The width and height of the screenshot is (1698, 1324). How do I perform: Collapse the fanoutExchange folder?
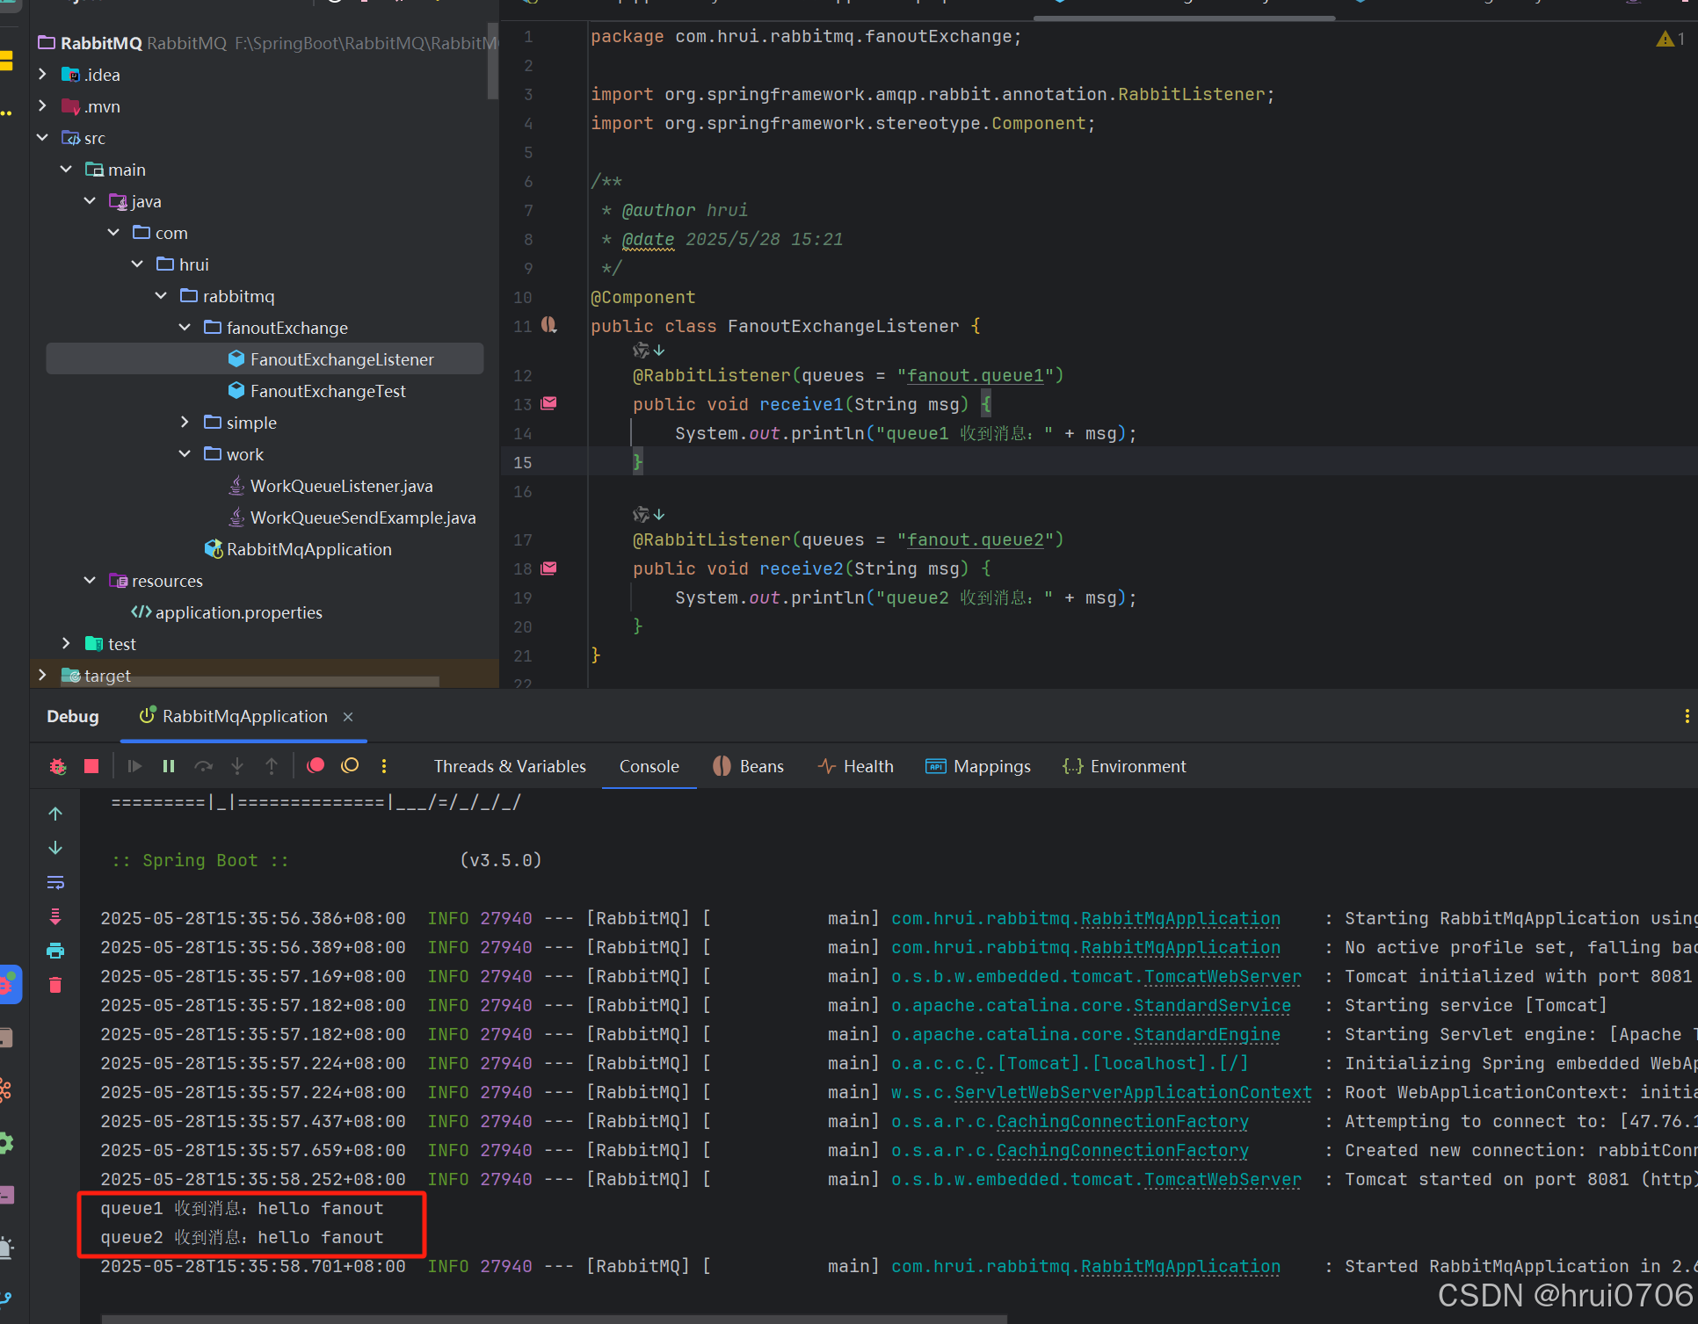coord(185,328)
